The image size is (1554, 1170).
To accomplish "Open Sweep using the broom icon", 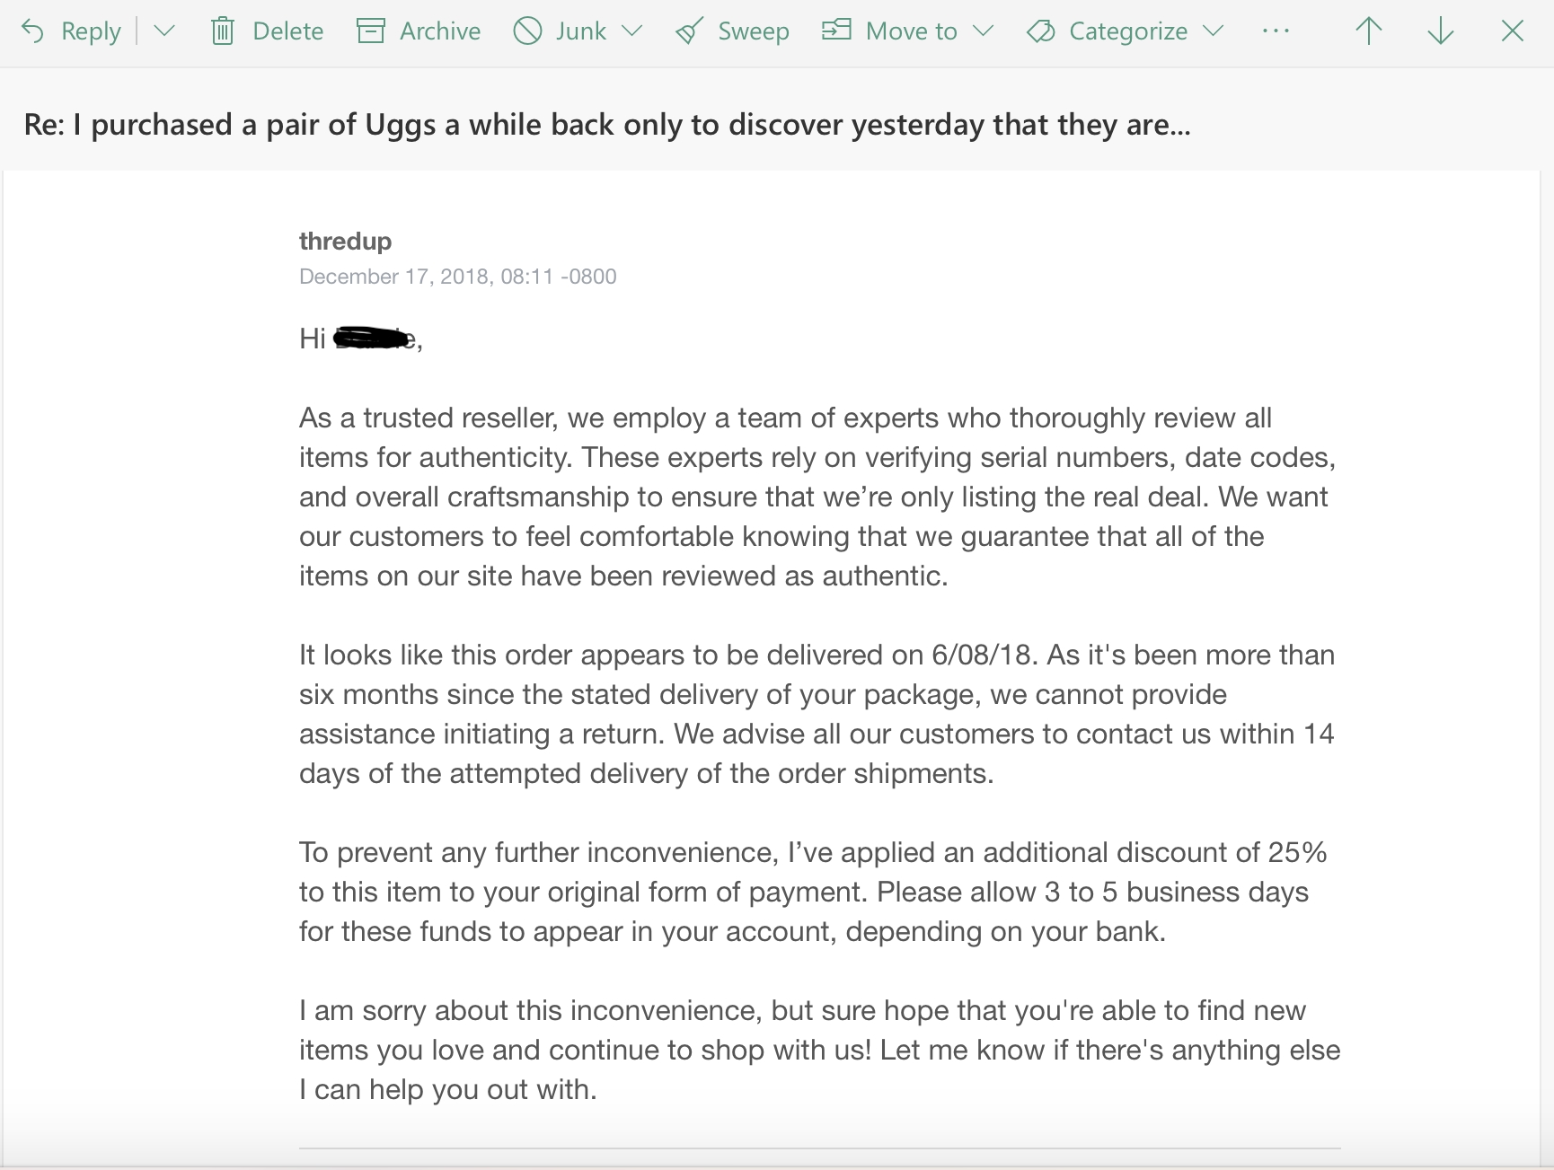I will 686,31.
